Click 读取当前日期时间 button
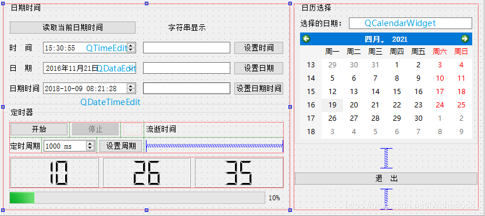The height and width of the screenshot is (216, 485). click(73, 27)
